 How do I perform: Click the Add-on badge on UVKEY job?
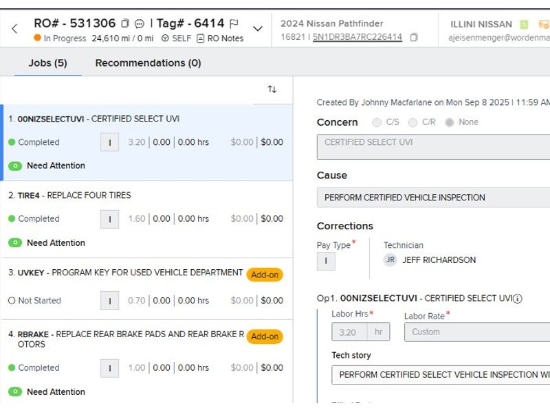[265, 275]
